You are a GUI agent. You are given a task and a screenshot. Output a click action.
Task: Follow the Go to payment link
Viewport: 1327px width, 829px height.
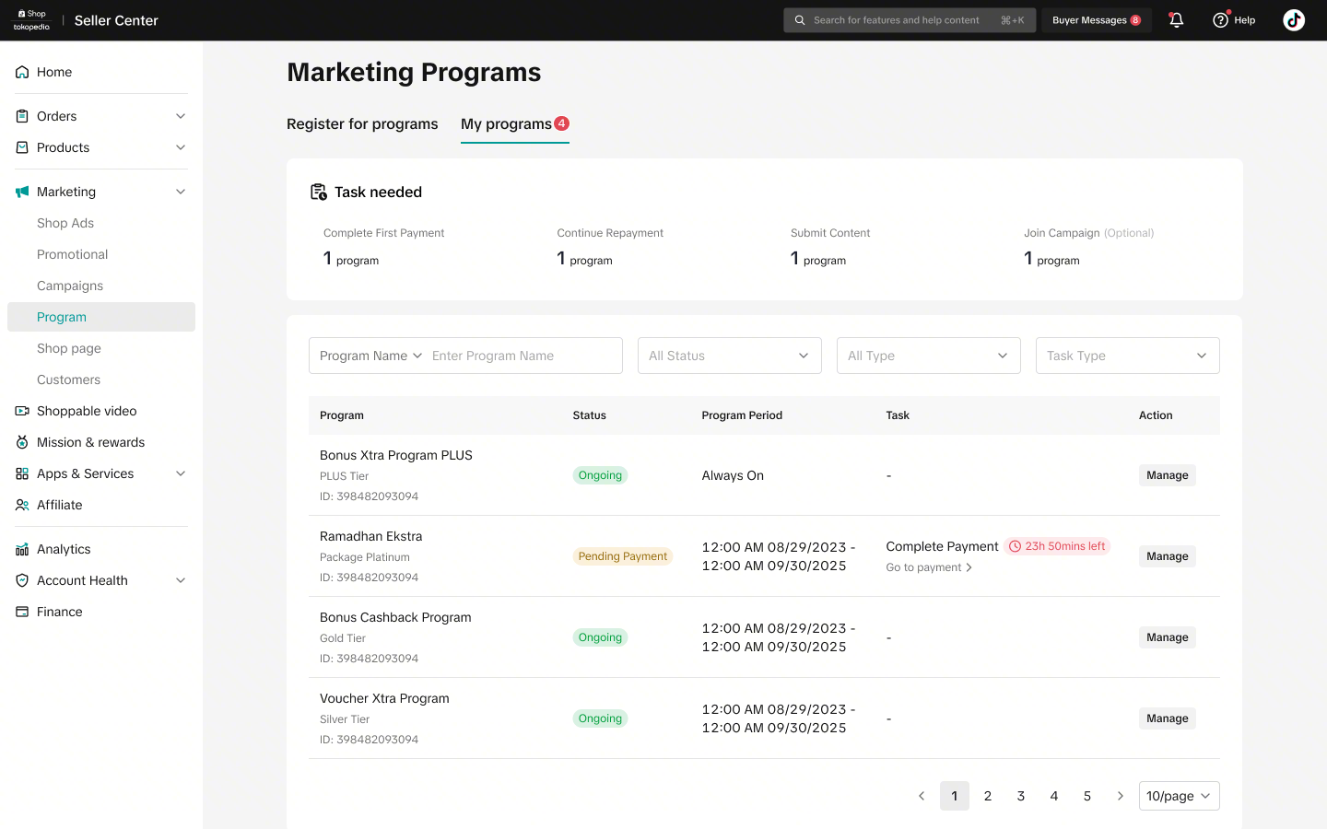tap(929, 567)
